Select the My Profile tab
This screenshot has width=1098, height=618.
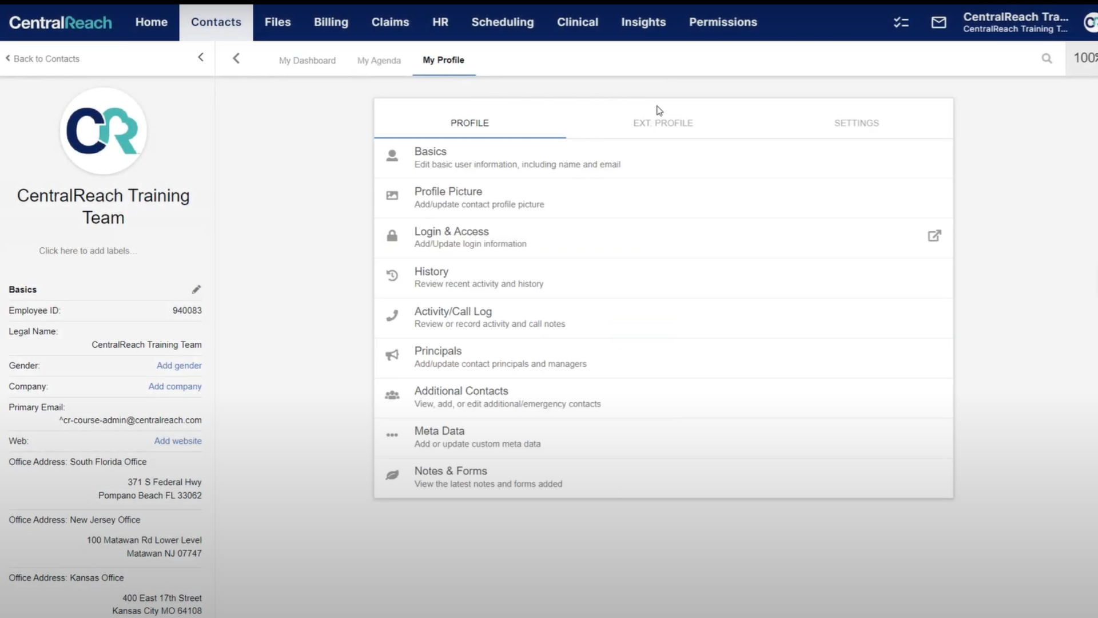(443, 60)
